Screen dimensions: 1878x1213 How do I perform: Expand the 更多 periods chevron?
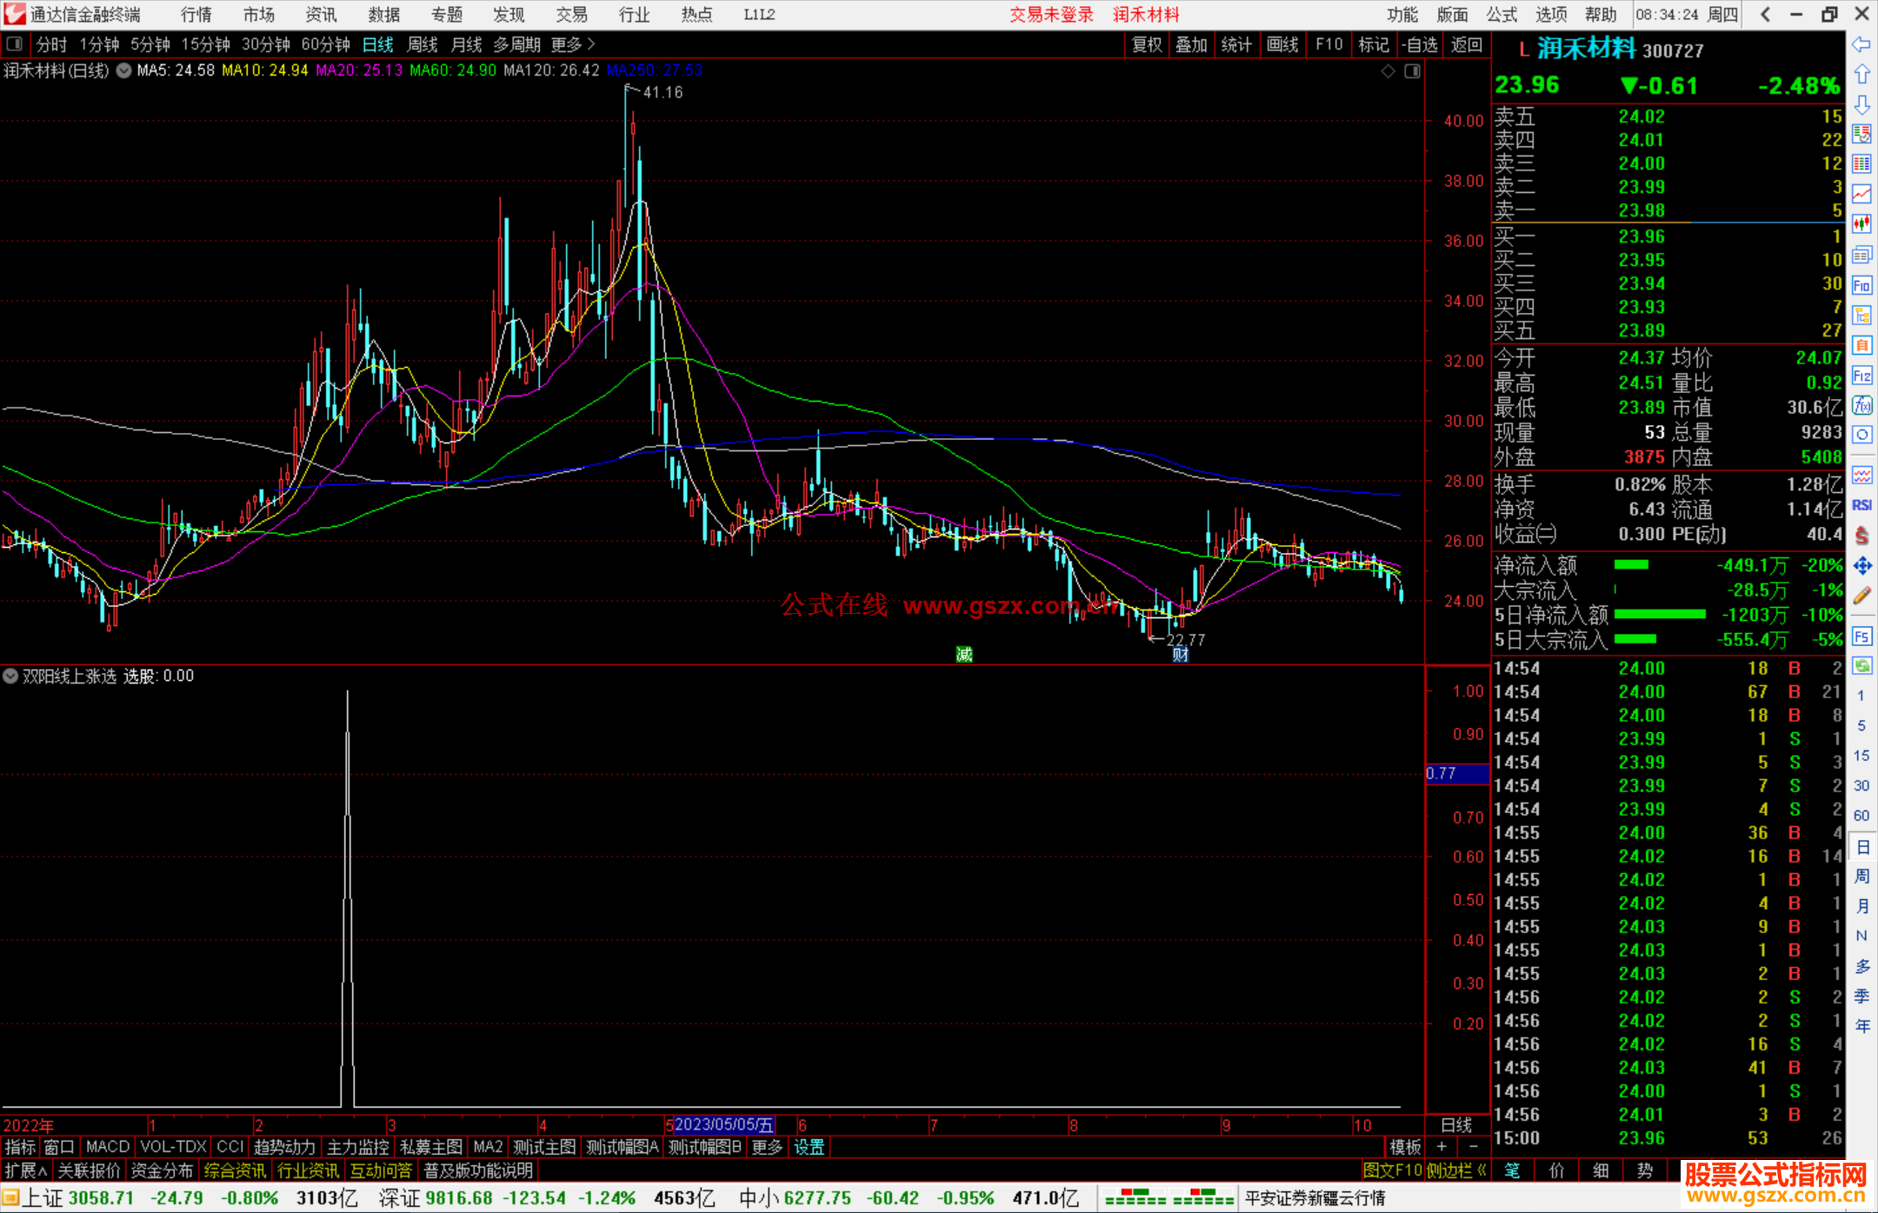(x=590, y=44)
